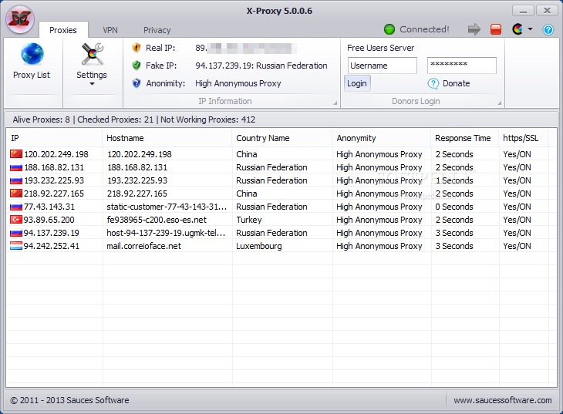Click the Alive Proxies status summary text

tap(42, 119)
